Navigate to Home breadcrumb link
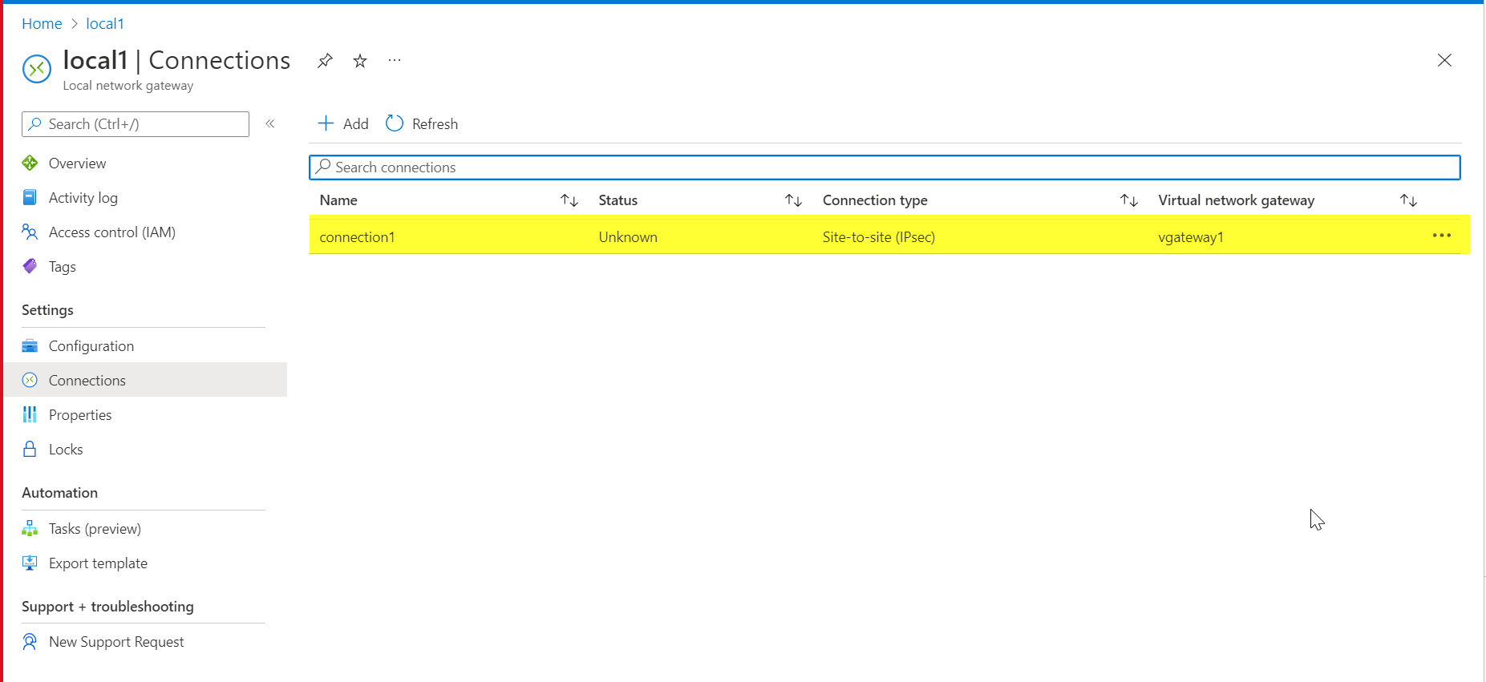Viewport: 1486px width, 682px height. (x=42, y=24)
